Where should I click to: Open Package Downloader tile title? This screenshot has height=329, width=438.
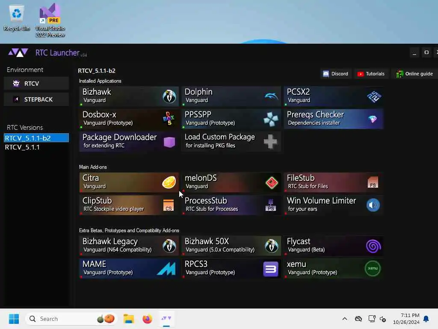(120, 137)
